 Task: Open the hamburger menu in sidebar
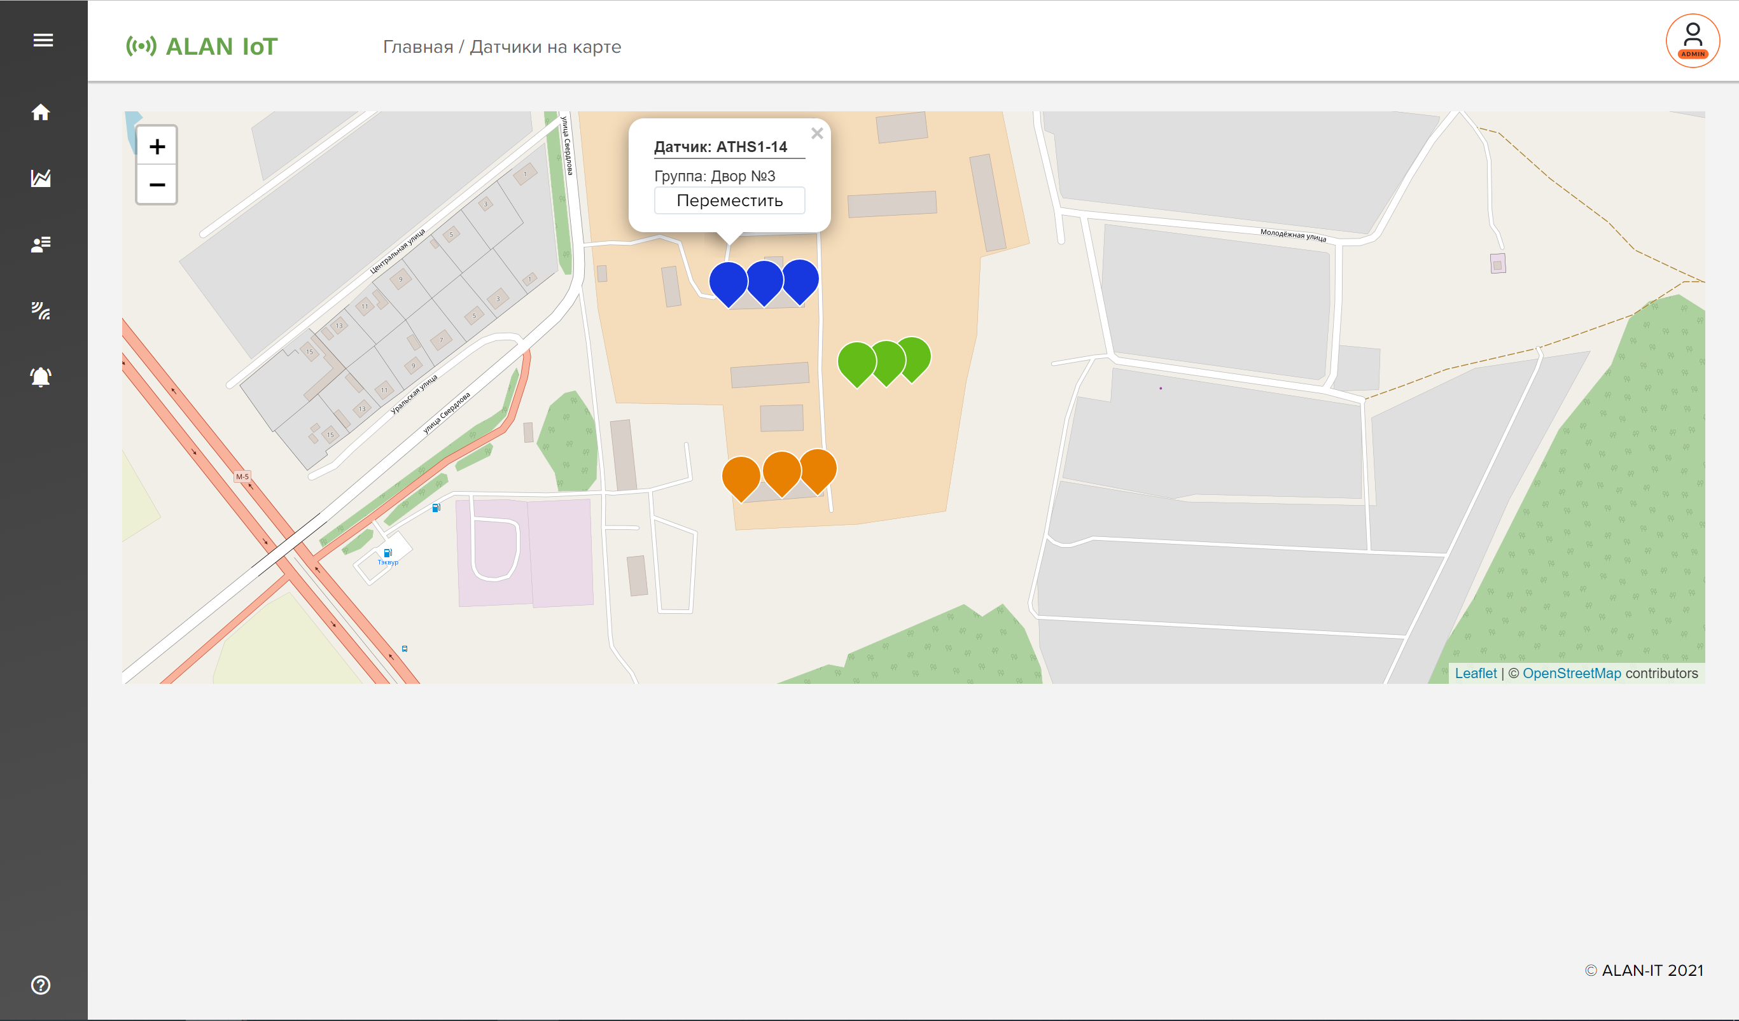pos(43,40)
